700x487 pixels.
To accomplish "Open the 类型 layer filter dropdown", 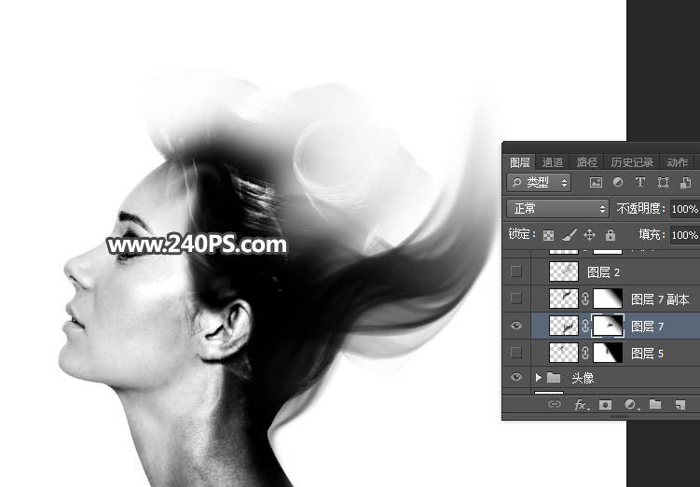I will pyautogui.click(x=539, y=182).
